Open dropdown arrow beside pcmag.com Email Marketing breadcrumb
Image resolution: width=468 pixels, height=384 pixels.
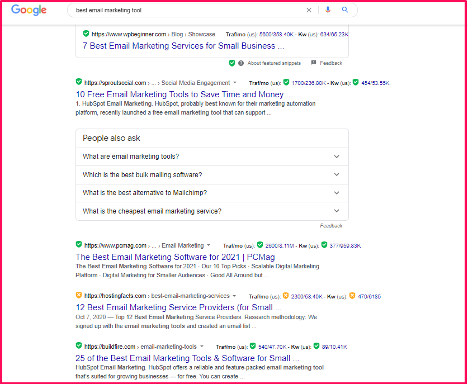209,245
